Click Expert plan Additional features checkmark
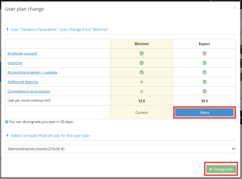The image size is (242, 179). click(204, 82)
